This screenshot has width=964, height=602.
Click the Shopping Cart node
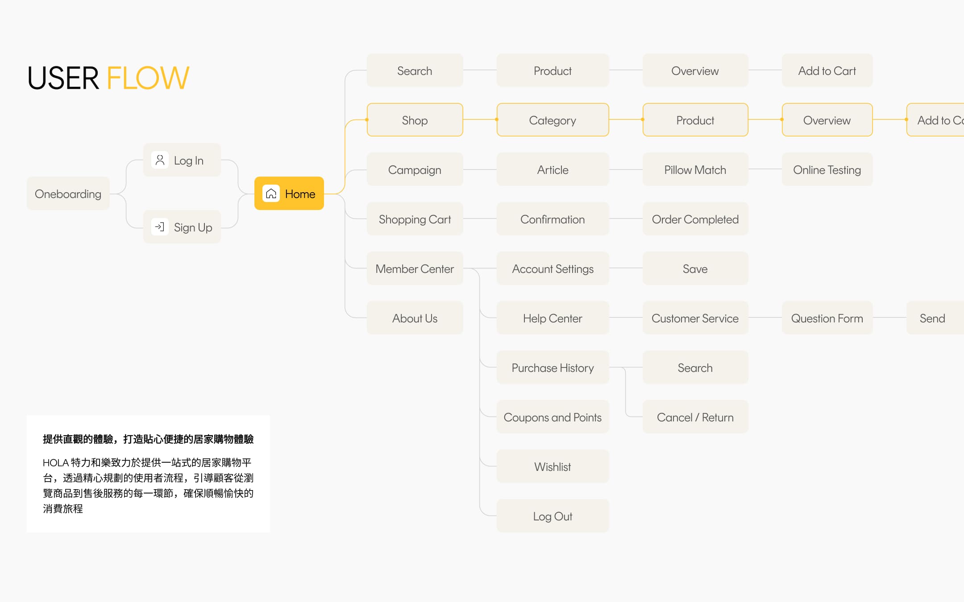click(415, 219)
